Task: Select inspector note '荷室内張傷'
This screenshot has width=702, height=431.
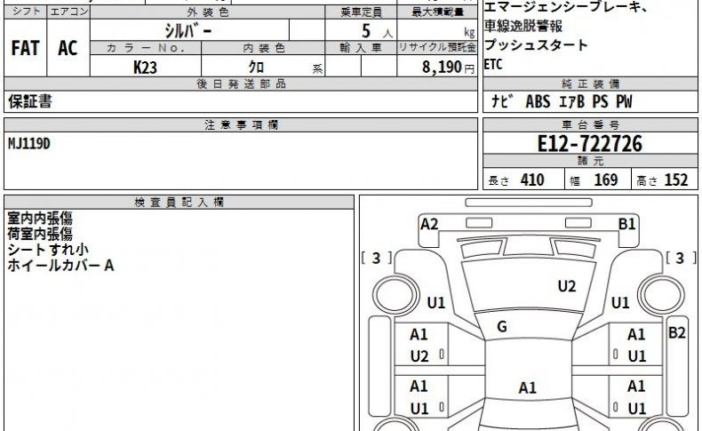Action: pos(40,234)
